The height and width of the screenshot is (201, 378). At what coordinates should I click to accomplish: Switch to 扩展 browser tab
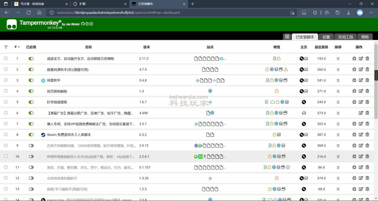(100, 4)
